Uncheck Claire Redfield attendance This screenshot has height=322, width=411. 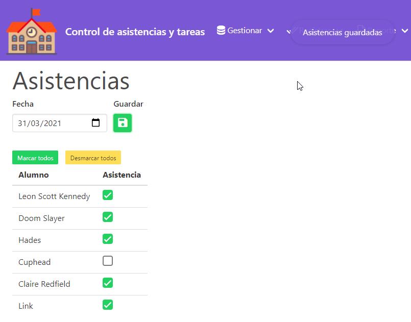[108, 283]
